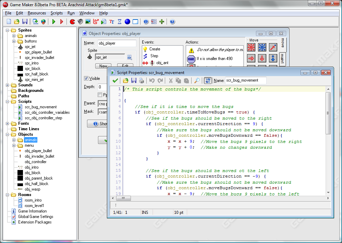Open find with magnifier in script editor
This screenshot has width=342, height=243.
click(x=197, y=81)
